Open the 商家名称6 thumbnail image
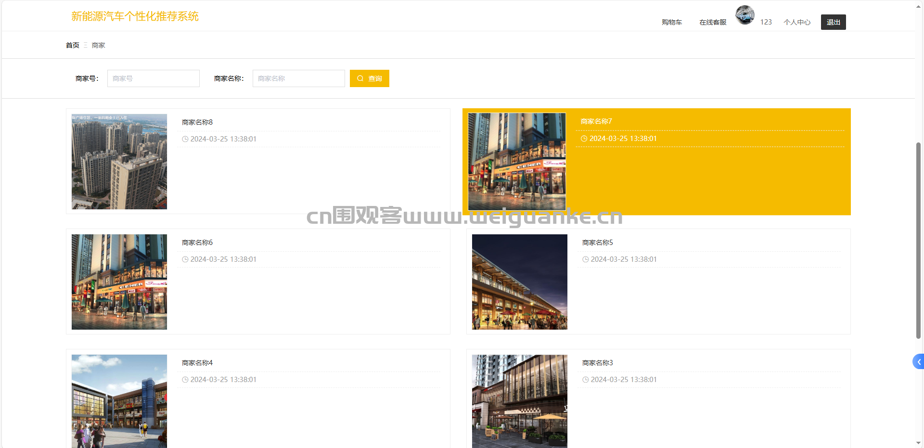This screenshot has width=924, height=448. coord(119,282)
